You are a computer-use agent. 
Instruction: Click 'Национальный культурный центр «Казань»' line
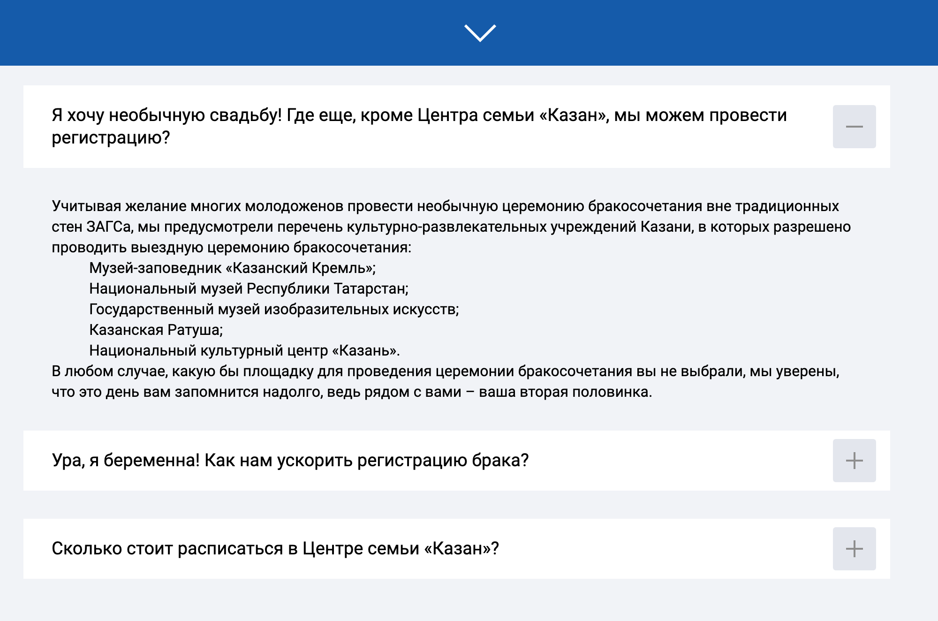[x=244, y=350]
